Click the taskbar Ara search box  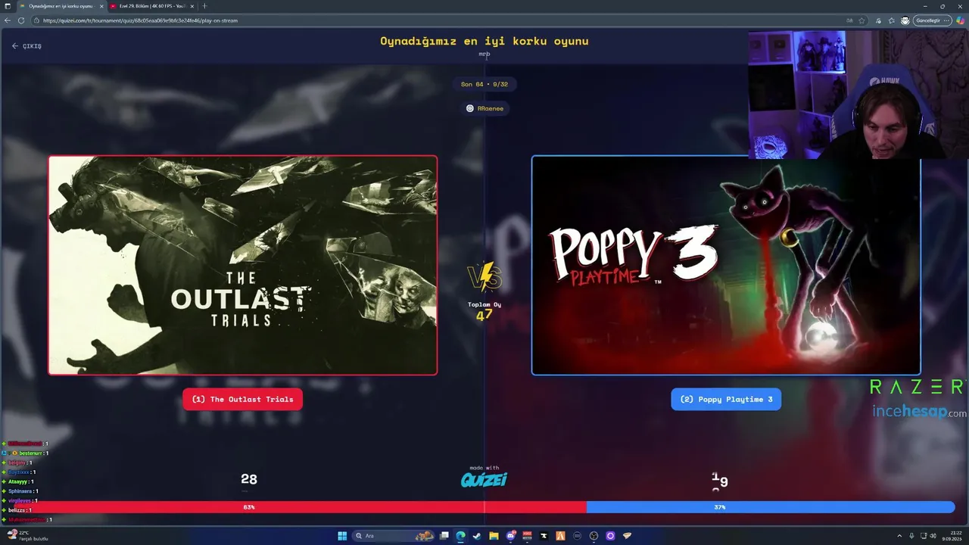point(391,536)
